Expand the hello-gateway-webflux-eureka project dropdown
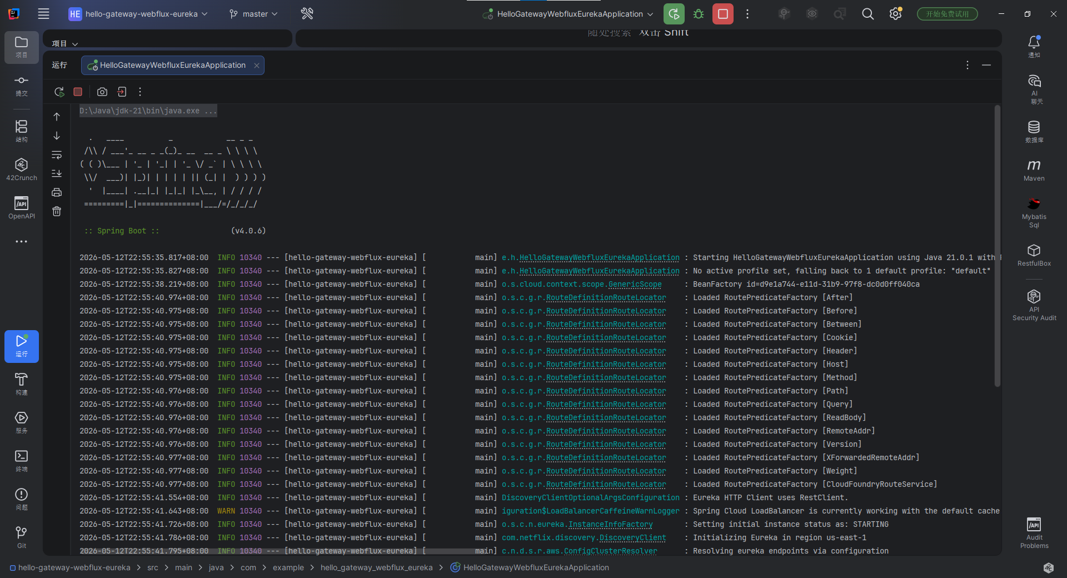 138,14
